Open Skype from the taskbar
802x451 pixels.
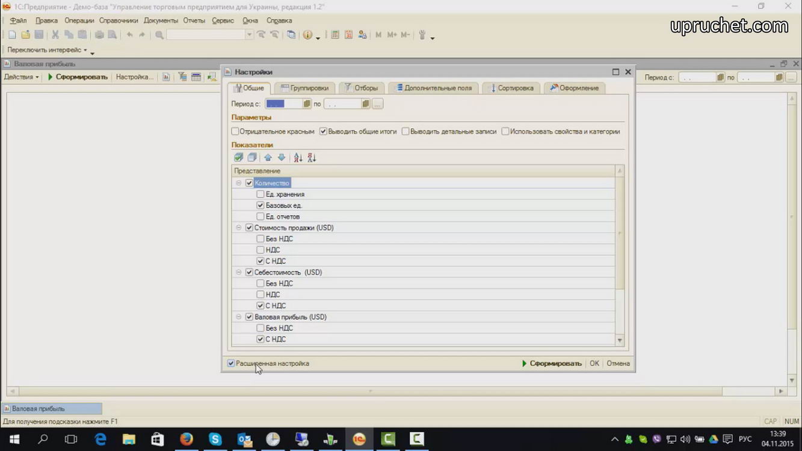pos(215,440)
